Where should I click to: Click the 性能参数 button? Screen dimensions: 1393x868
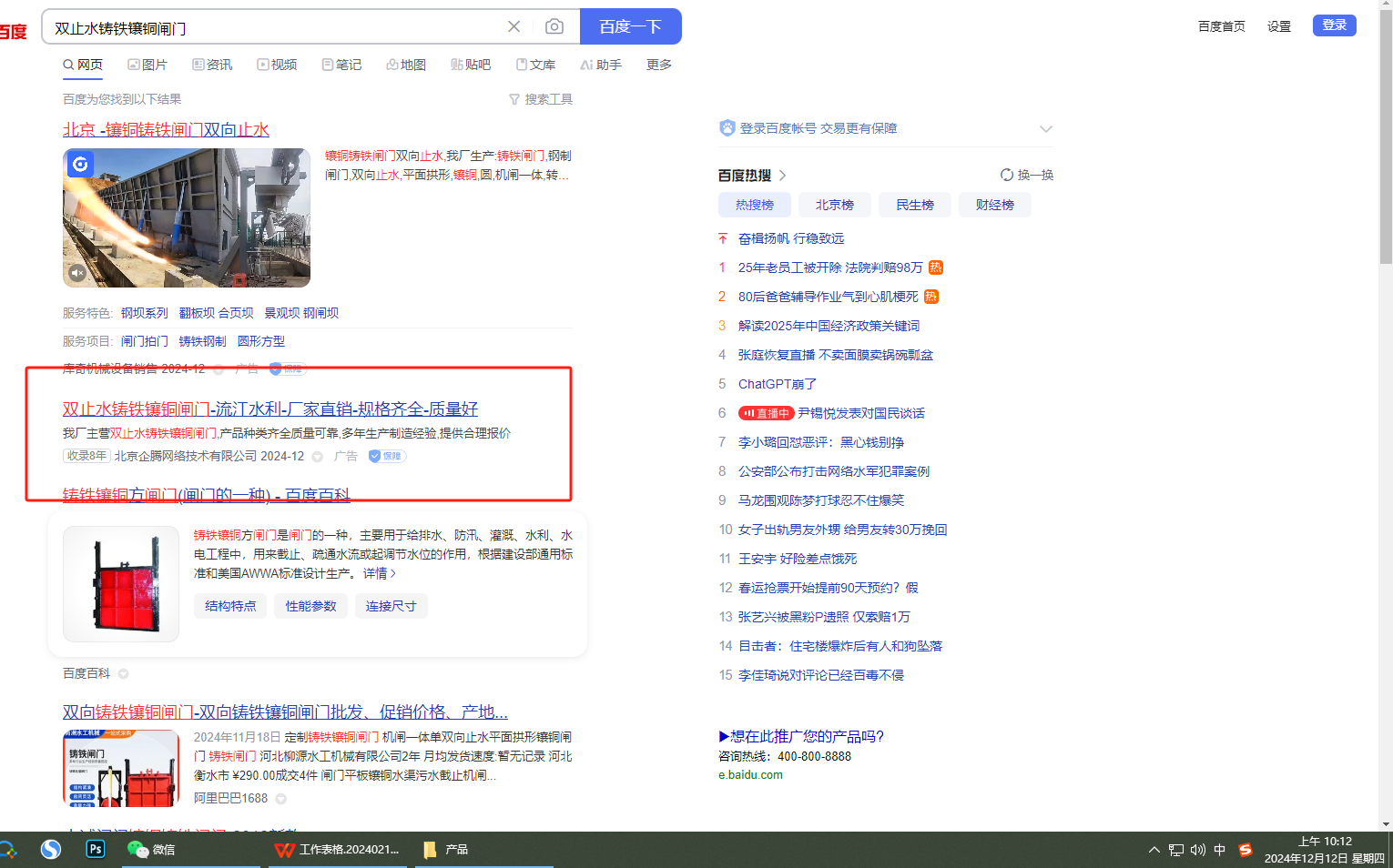point(310,606)
